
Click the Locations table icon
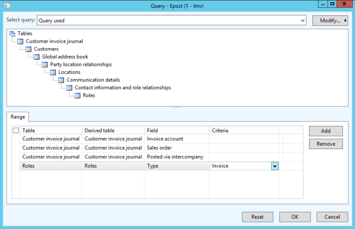pos(53,72)
